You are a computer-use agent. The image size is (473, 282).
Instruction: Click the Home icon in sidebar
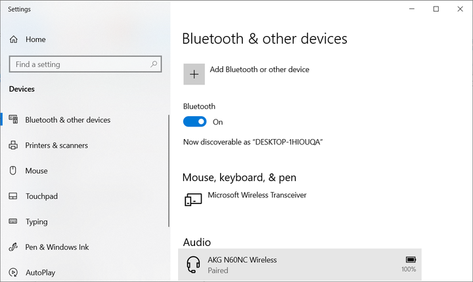pyautogui.click(x=14, y=39)
